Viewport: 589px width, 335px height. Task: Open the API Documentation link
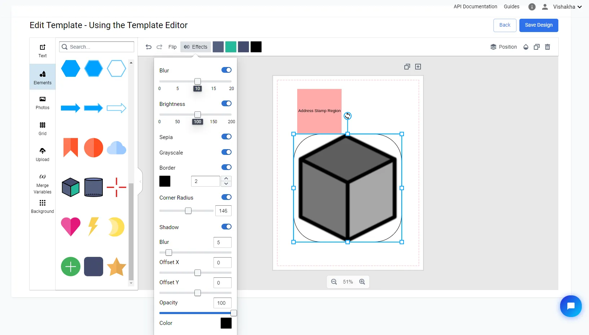click(x=475, y=6)
